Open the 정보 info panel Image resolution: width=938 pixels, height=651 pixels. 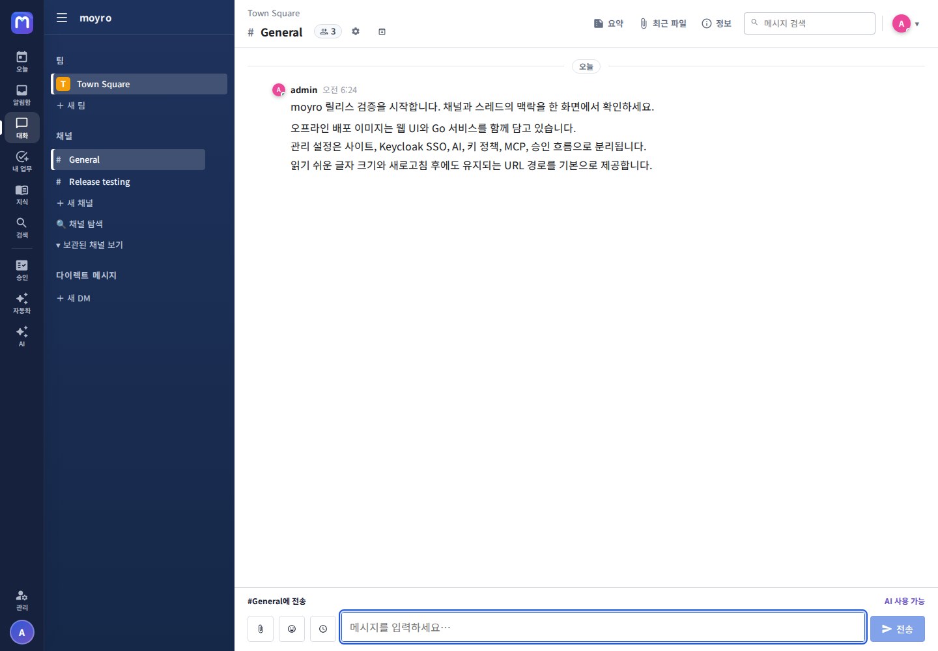717,23
